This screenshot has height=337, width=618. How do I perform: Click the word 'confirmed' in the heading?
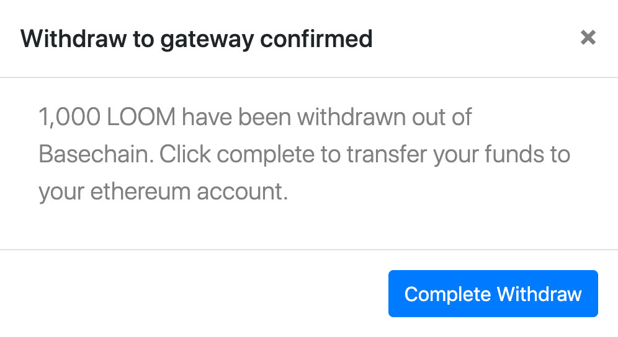click(316, 38)
